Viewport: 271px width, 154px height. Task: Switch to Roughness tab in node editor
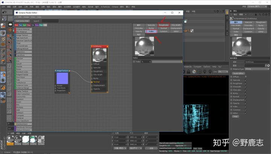click(x=163, y=25)
